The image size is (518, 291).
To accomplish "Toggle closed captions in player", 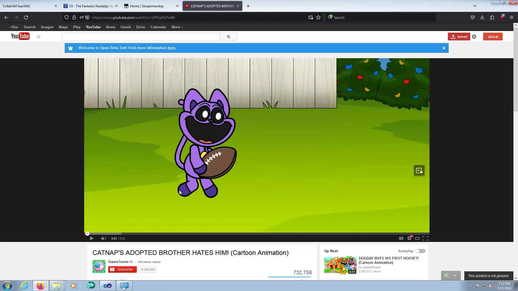I will point(401,238).
